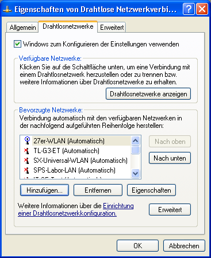Click the 27er-WLAN antenna icon

coord(27,141)
